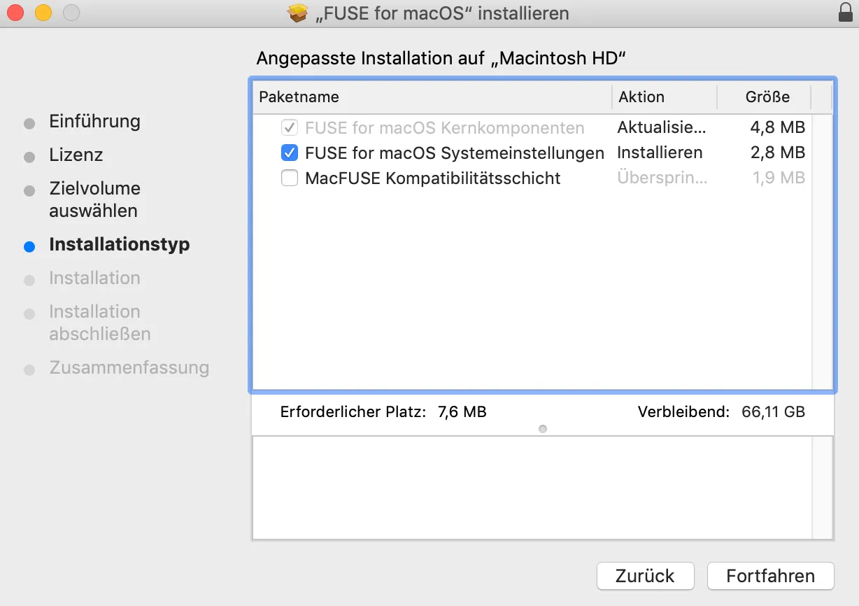Click the package list vertical scrollbar
Viewport: 859px width, 606px height.
coord(823,252)
